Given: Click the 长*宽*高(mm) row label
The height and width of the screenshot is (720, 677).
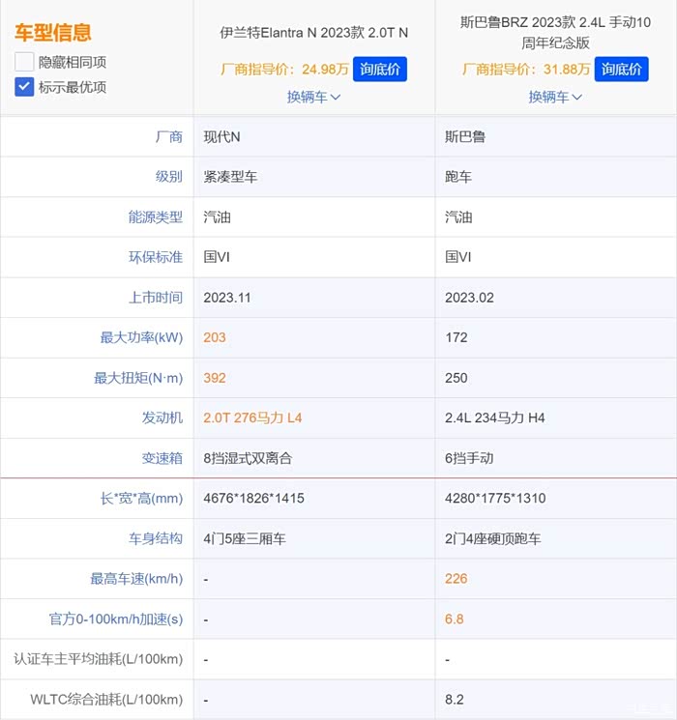Looking at the screenshot, I should coord(141,499).
